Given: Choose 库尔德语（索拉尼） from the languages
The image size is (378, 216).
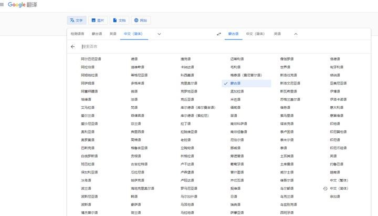Looking at the screenshot, I should coord(195,116).
